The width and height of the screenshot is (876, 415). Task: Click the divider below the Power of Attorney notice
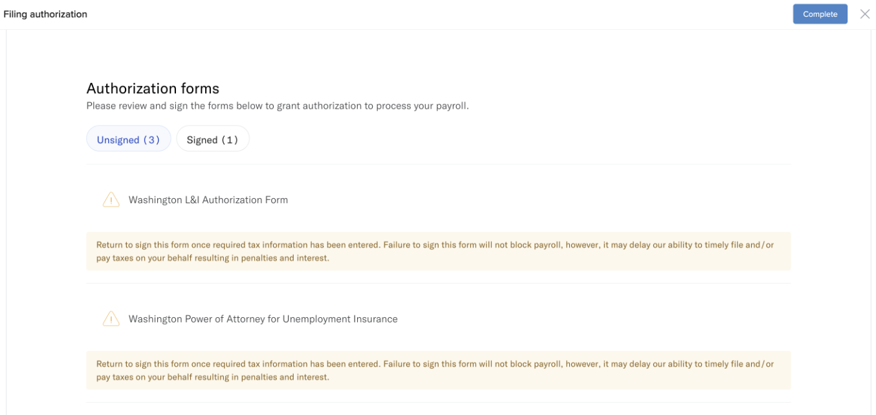click(438, 403)
